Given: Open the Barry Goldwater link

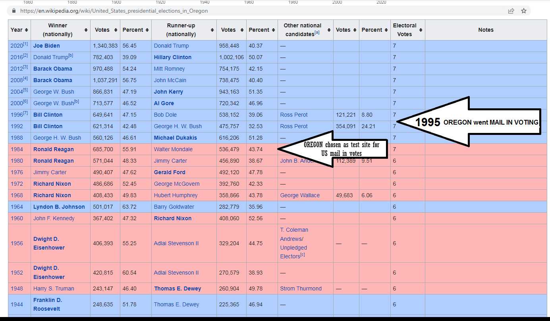Looking at the screenshot, I should point(174,207).
